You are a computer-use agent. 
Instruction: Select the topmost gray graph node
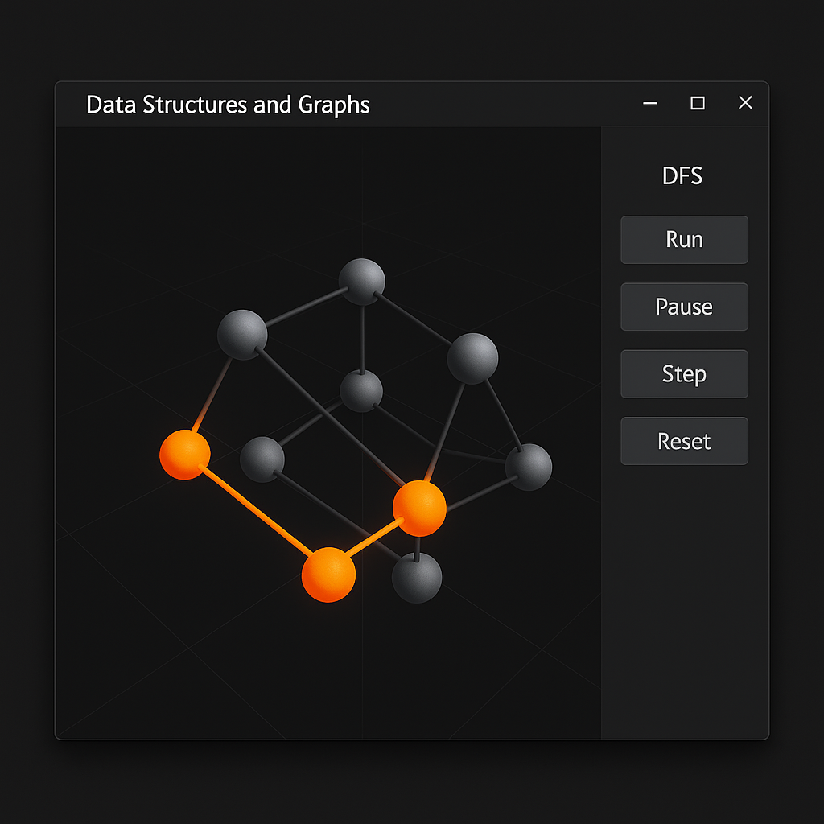click(361, 282)
